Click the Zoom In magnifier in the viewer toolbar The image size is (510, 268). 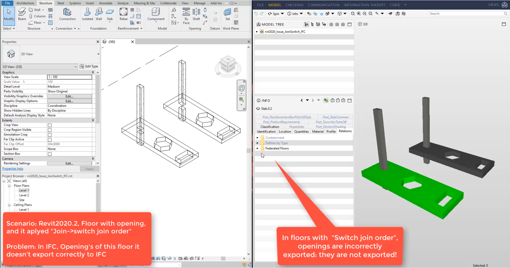pos(359,13)
